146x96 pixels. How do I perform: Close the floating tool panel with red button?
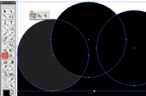point(32,12)
